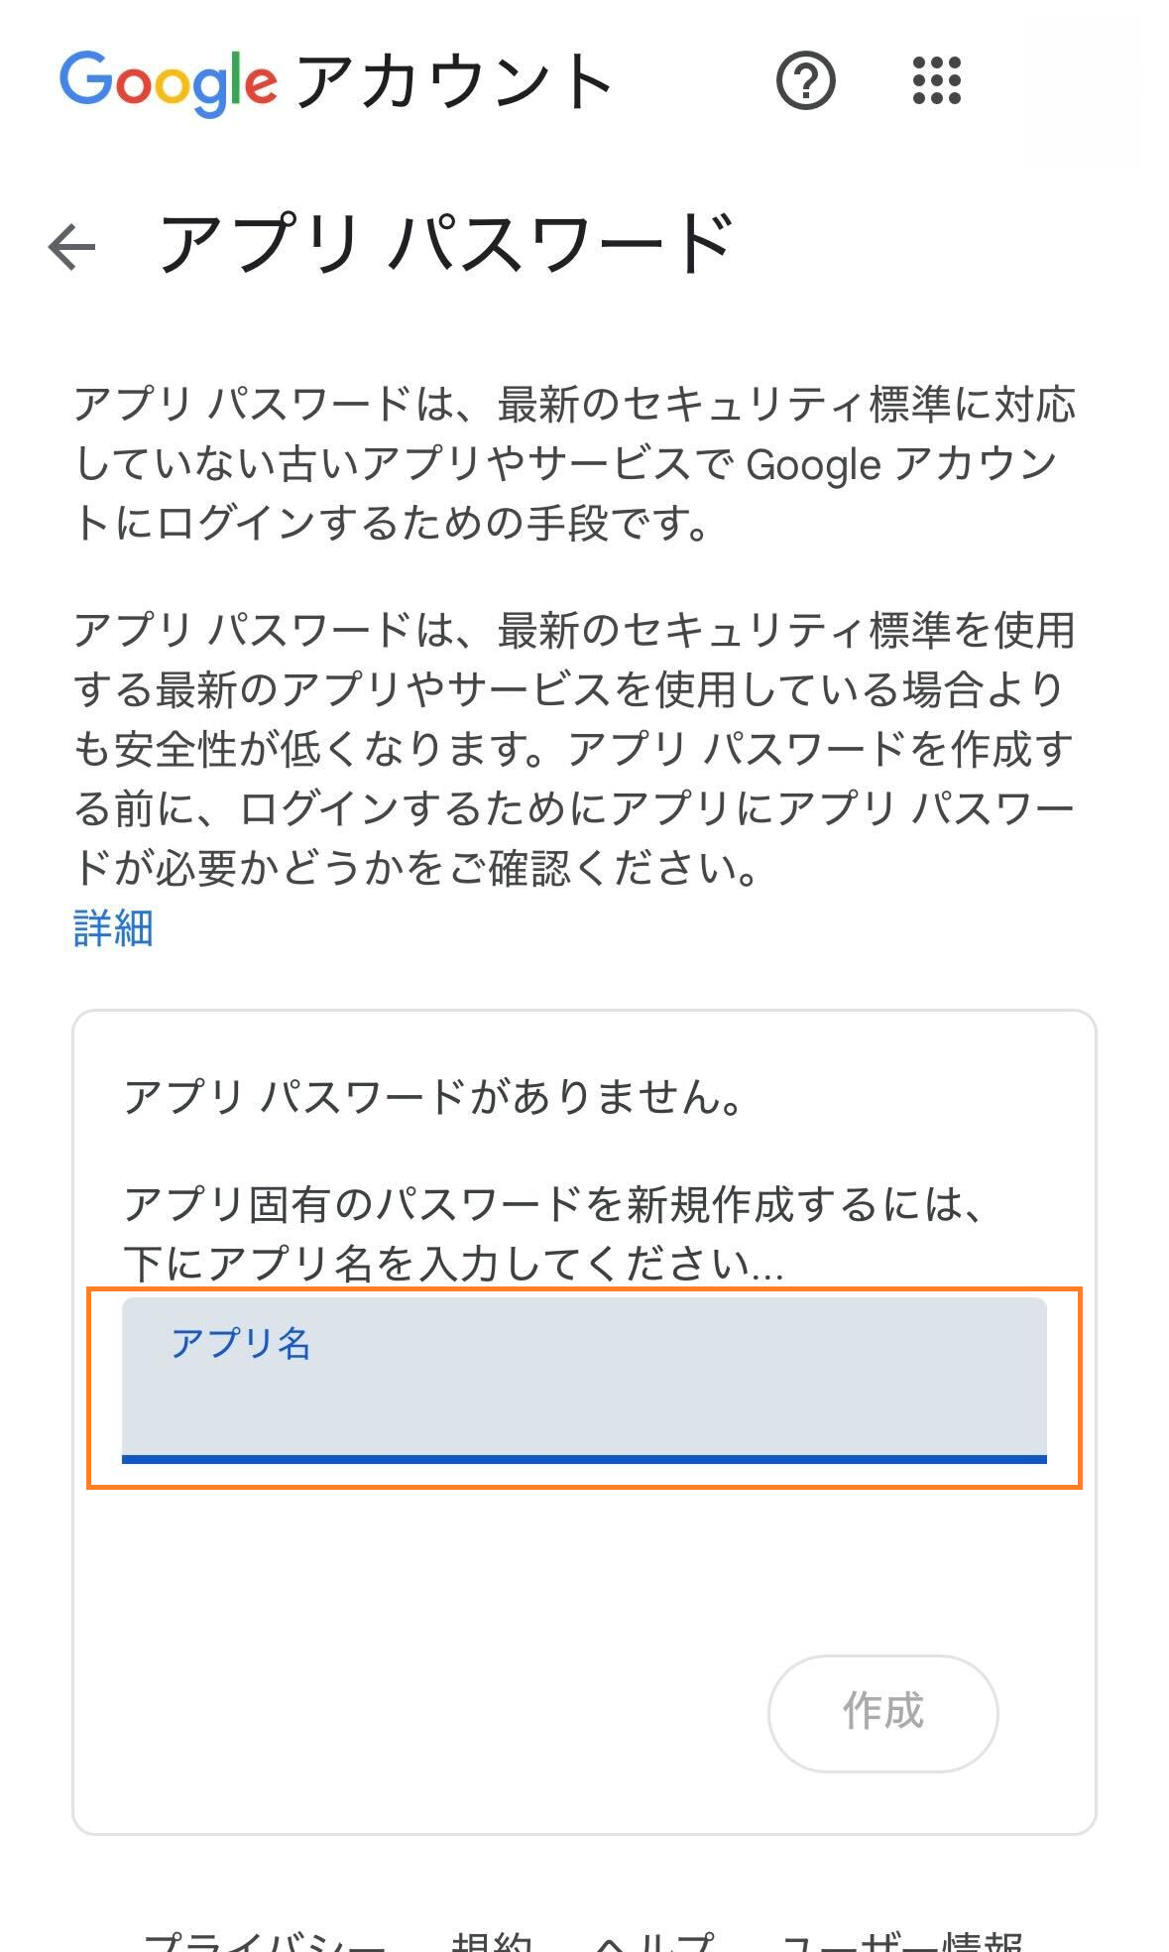
Task: Click the アプリ パスワード page heading
Action: tap(447, 244)
